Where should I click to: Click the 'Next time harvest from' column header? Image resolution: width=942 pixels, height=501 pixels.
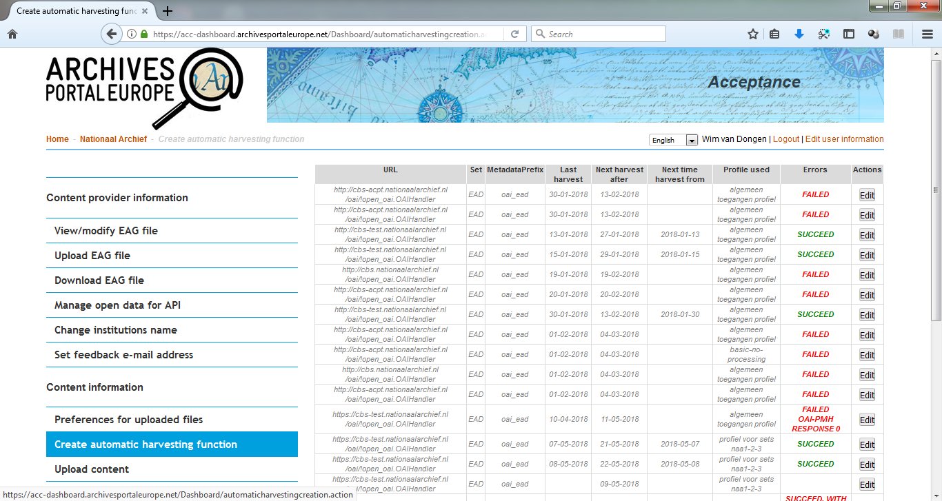pyautogui.click(x=680, y=174)
